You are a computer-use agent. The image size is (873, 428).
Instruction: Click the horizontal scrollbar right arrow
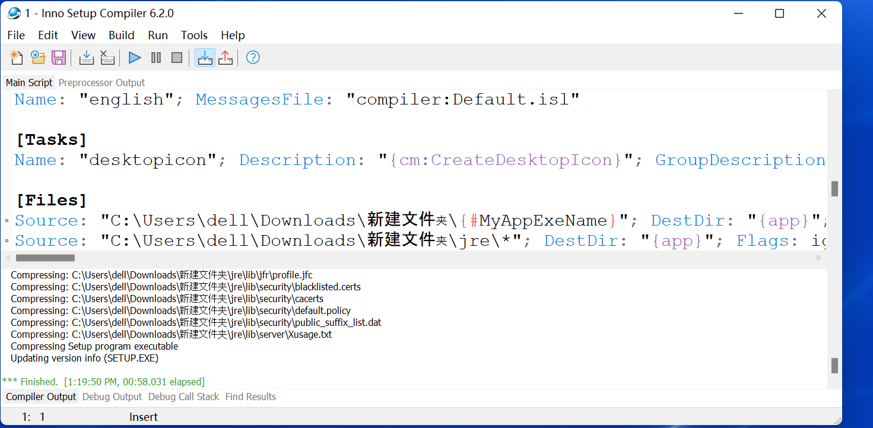tap(819, 258)
